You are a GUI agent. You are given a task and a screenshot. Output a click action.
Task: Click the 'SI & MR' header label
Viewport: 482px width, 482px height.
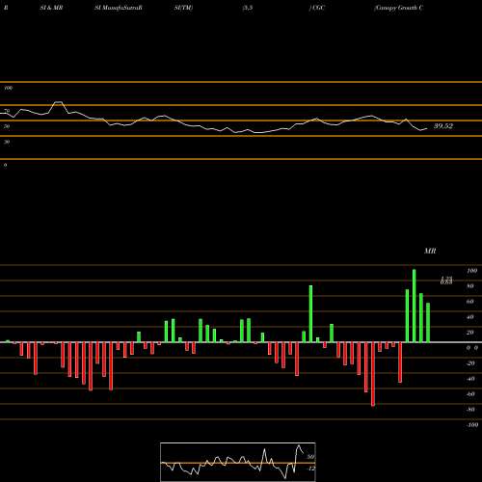coord(51,8)
